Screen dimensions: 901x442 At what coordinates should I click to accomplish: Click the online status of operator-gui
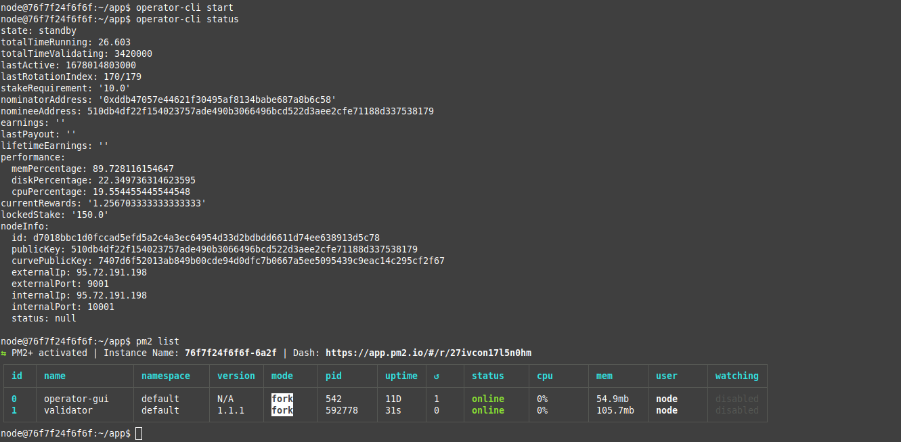pos(488,399)
